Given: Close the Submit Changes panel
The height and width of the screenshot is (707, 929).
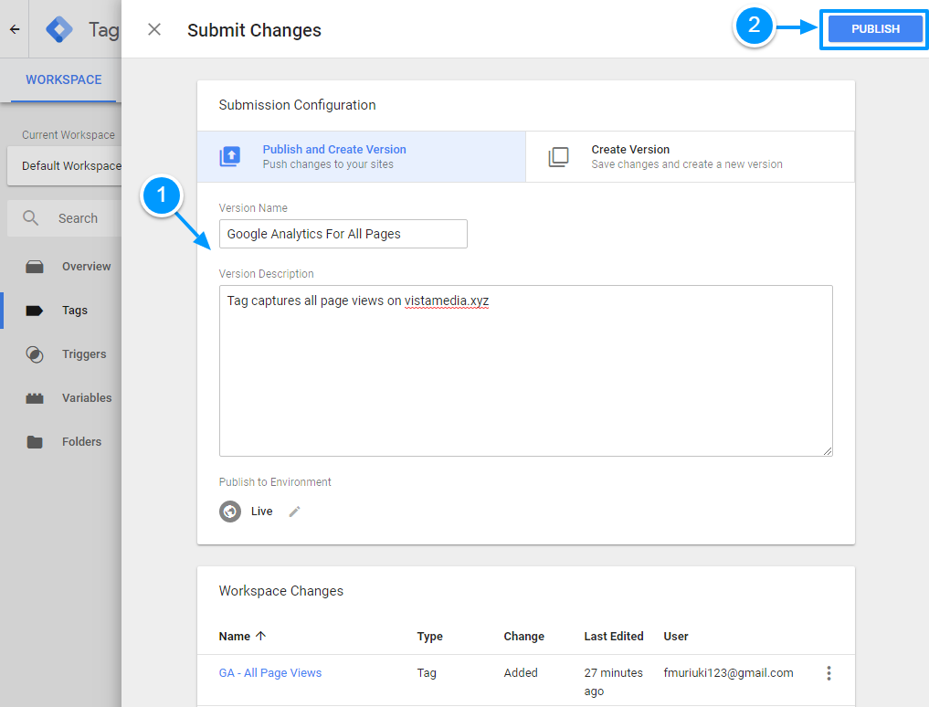Looking at the screenshot, I should [x=154, y=29].
